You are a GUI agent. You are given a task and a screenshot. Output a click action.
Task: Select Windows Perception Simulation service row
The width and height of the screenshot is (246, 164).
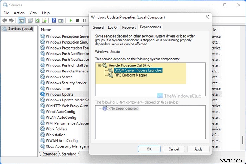(64, 42)
